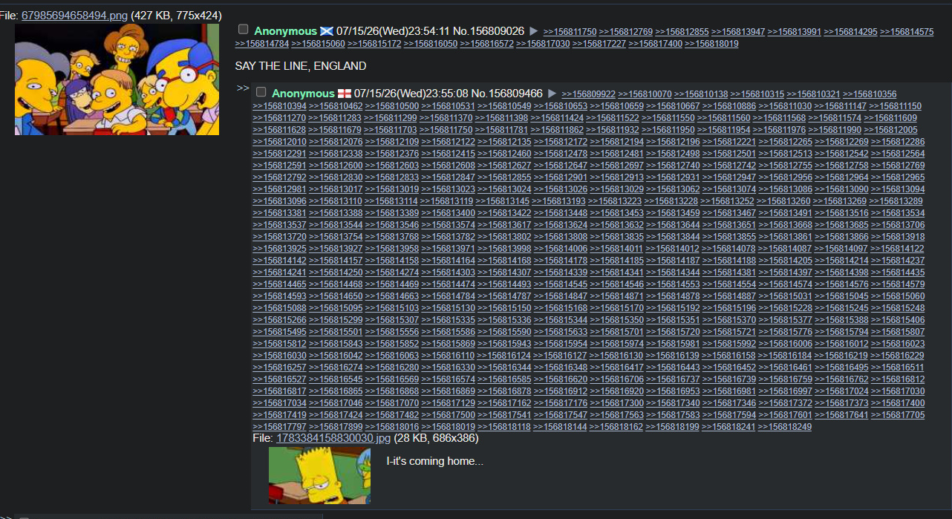
Task: Open reply link >>156811150
Action: [895, 106]
